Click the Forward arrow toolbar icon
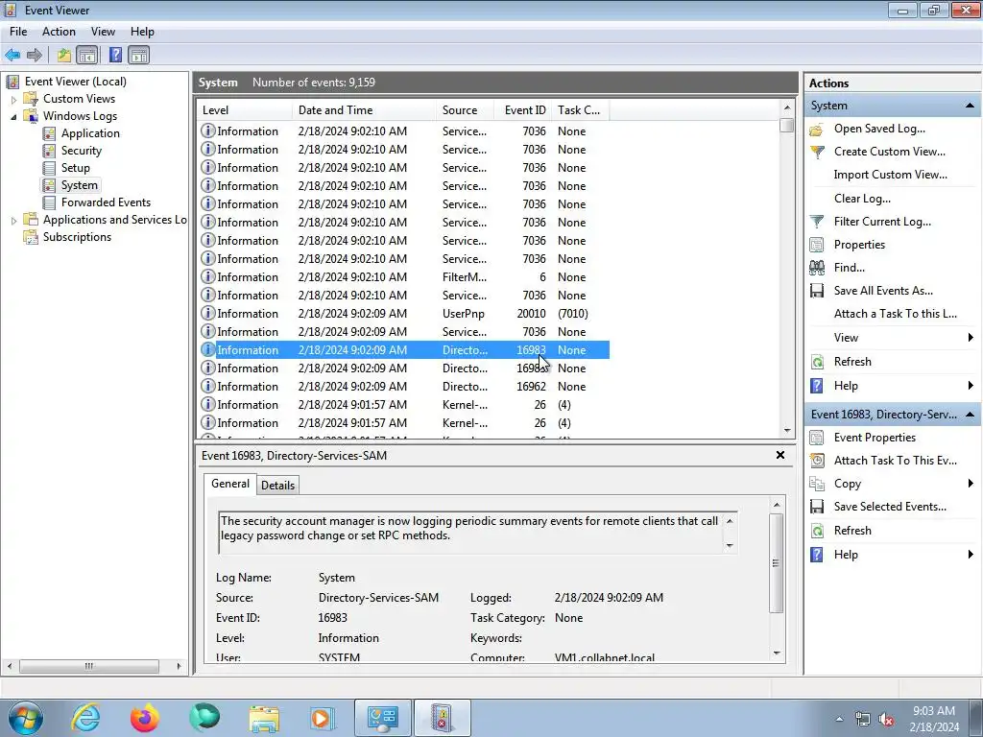 click(35, 55)
